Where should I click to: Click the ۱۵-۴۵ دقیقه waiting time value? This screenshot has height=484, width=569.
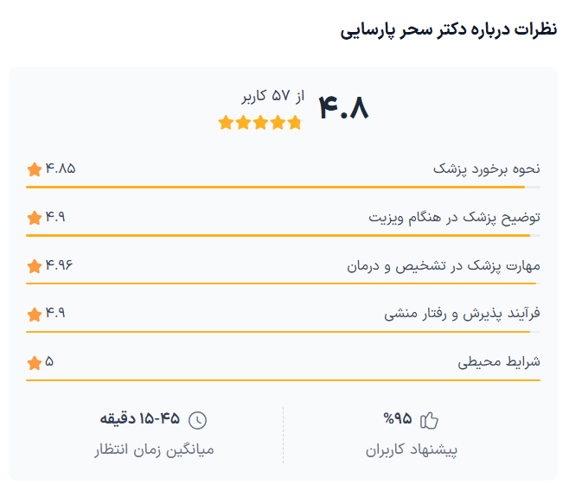click(x=140, y=419)
